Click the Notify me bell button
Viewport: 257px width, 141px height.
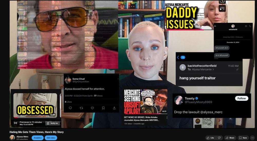[x=52, y=123]
